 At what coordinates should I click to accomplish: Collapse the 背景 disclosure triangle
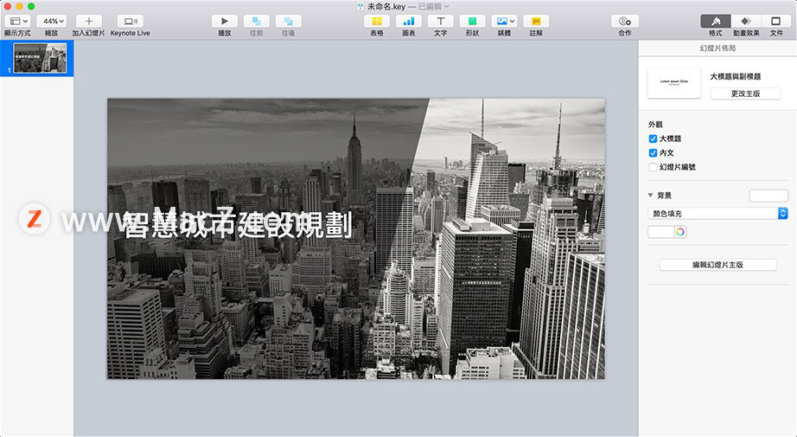click(x=651, y=196)
